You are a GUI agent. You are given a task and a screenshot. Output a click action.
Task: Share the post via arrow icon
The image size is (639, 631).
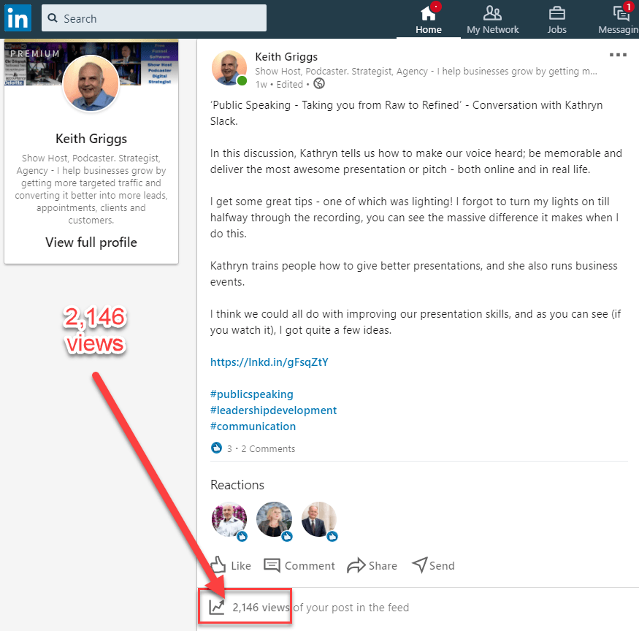tap(356, 565)
